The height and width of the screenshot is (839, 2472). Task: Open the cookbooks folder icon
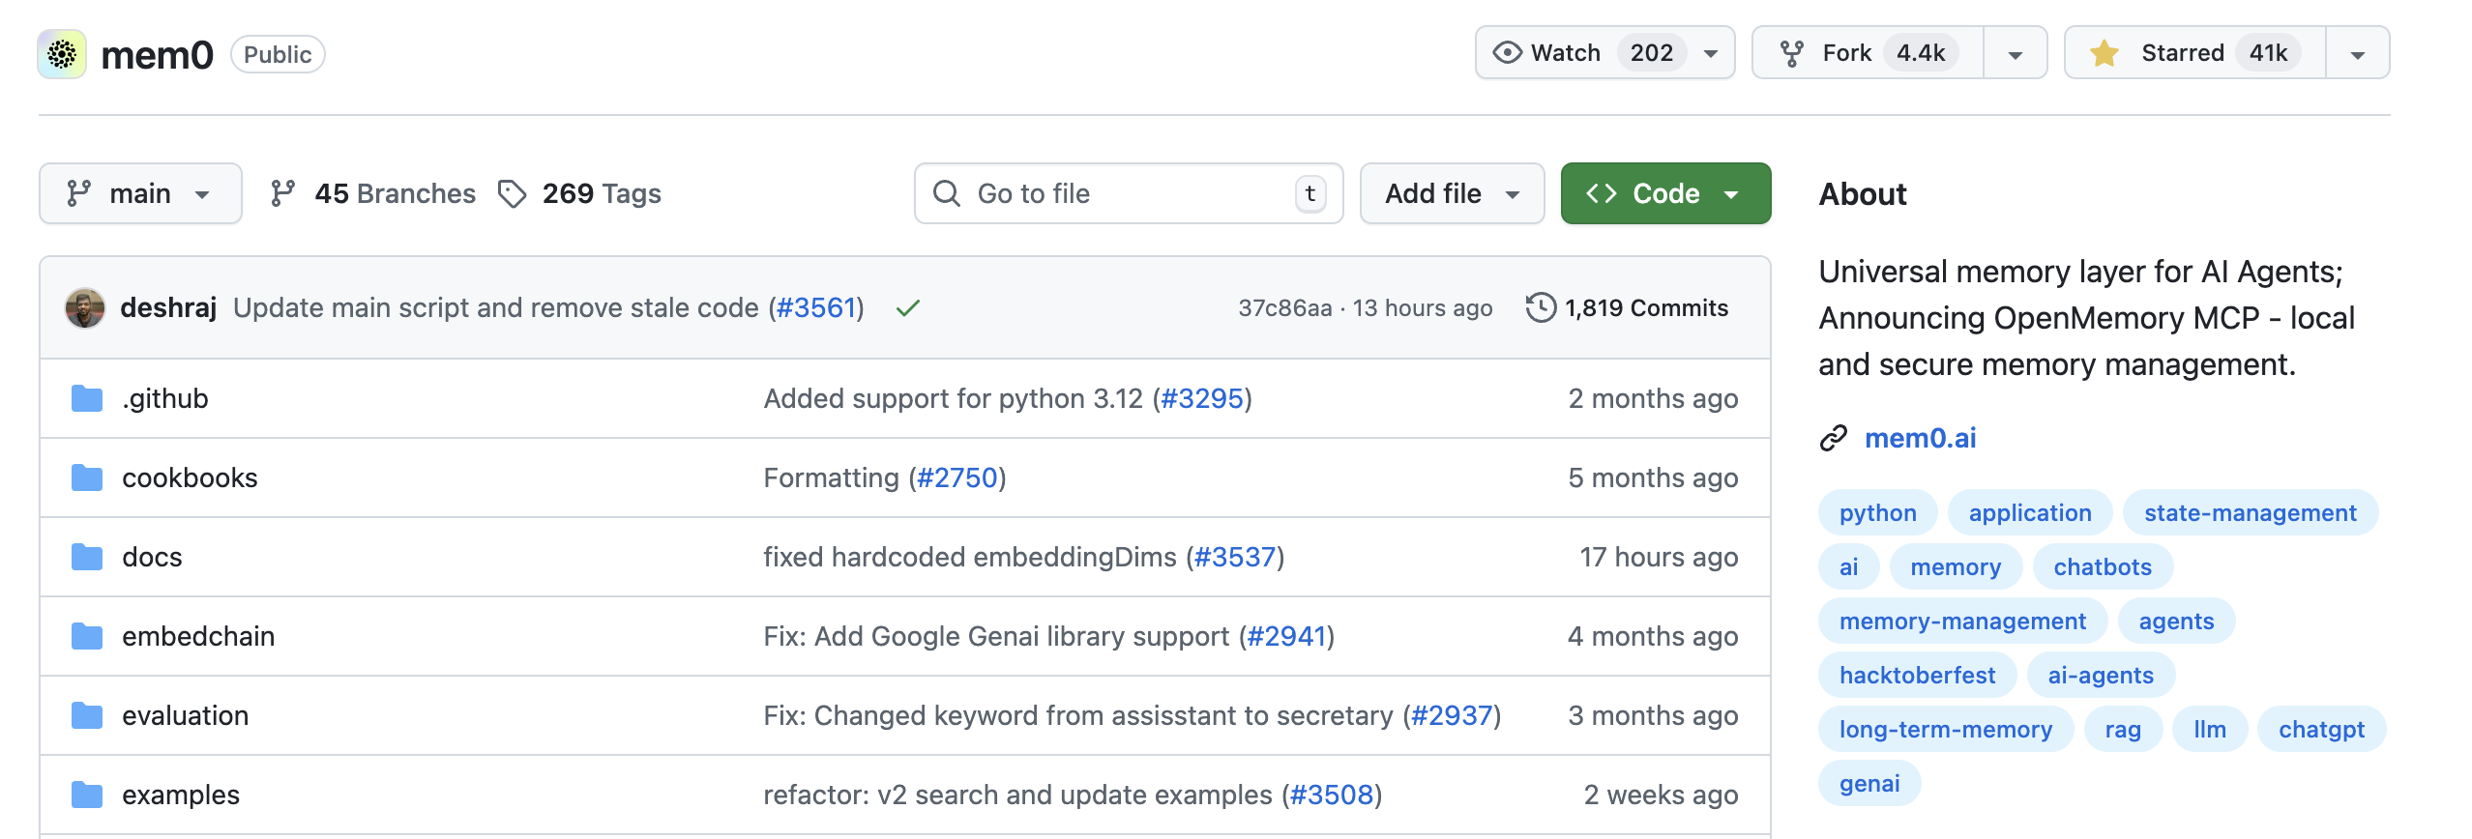tap(87, 477)
